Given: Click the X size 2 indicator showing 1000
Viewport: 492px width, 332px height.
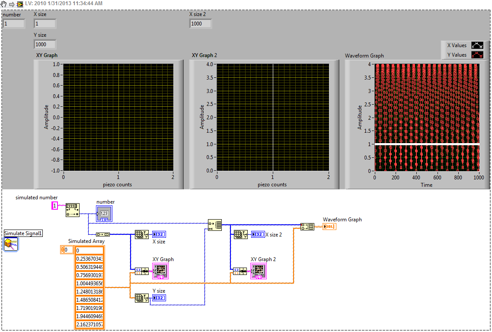Looking at the screenshot, I should pyautogui.click(x=201, y=23).
